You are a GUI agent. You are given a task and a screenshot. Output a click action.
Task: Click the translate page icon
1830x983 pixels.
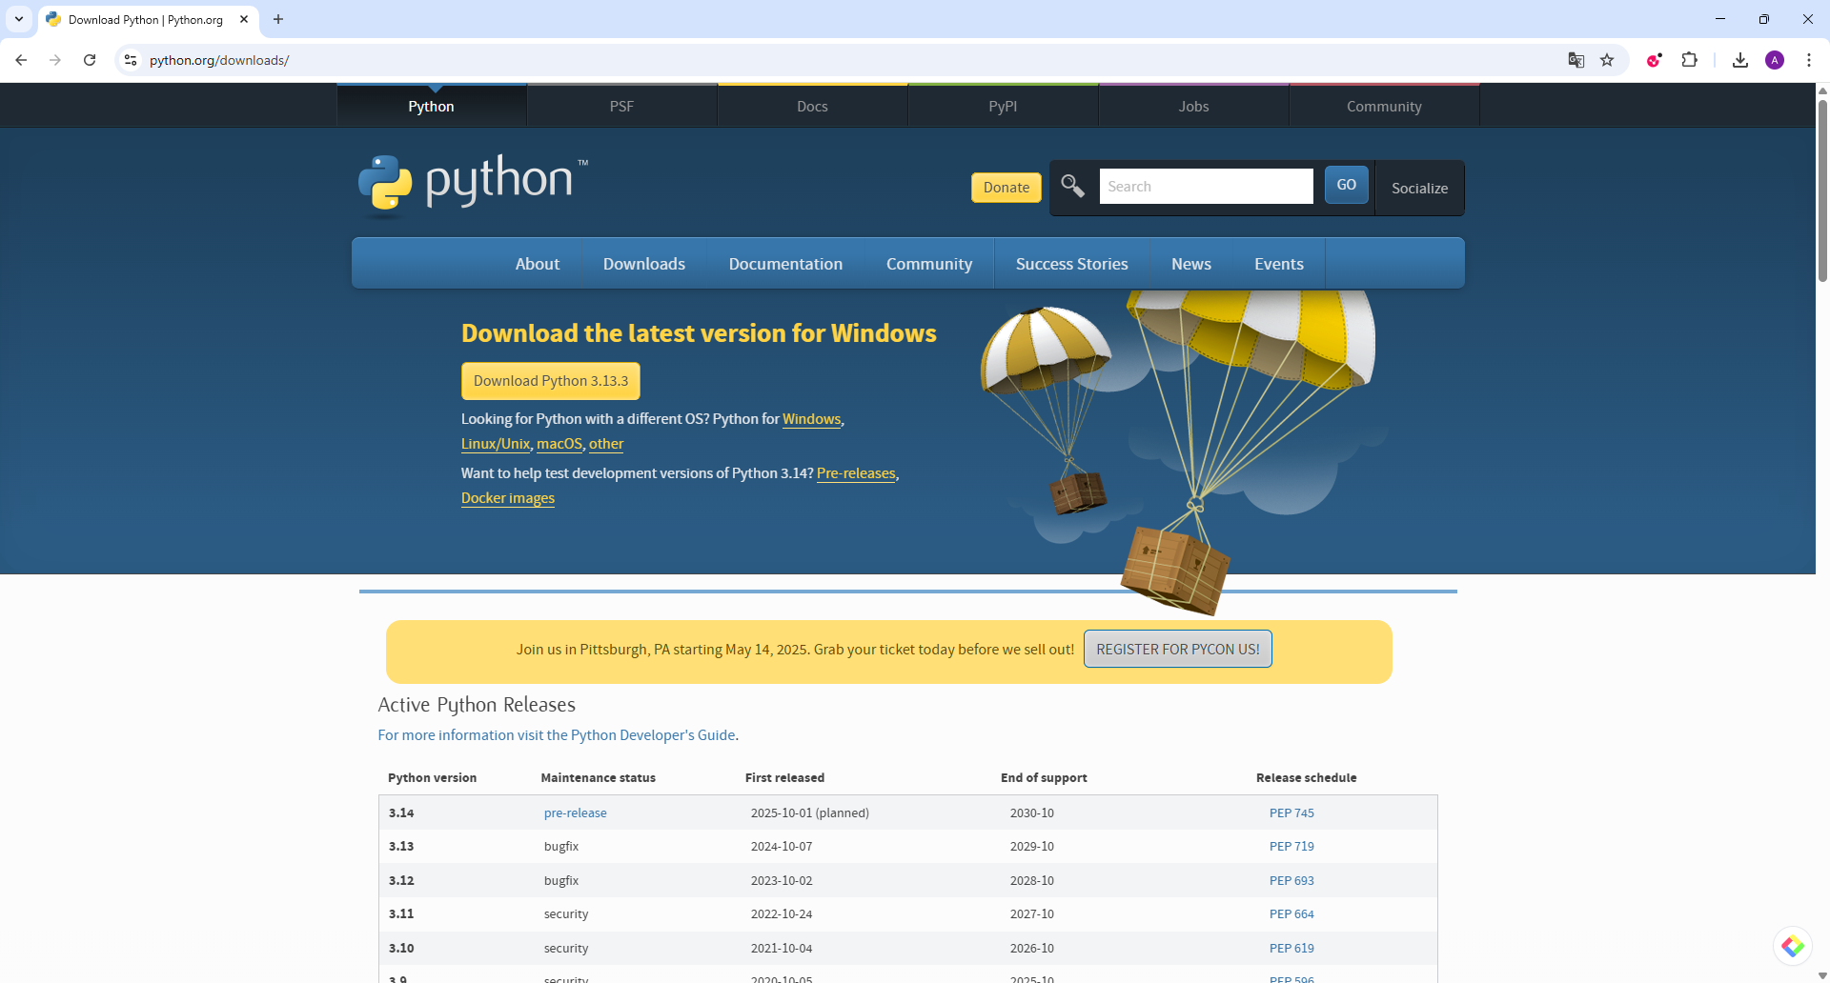coord(1576,60)
